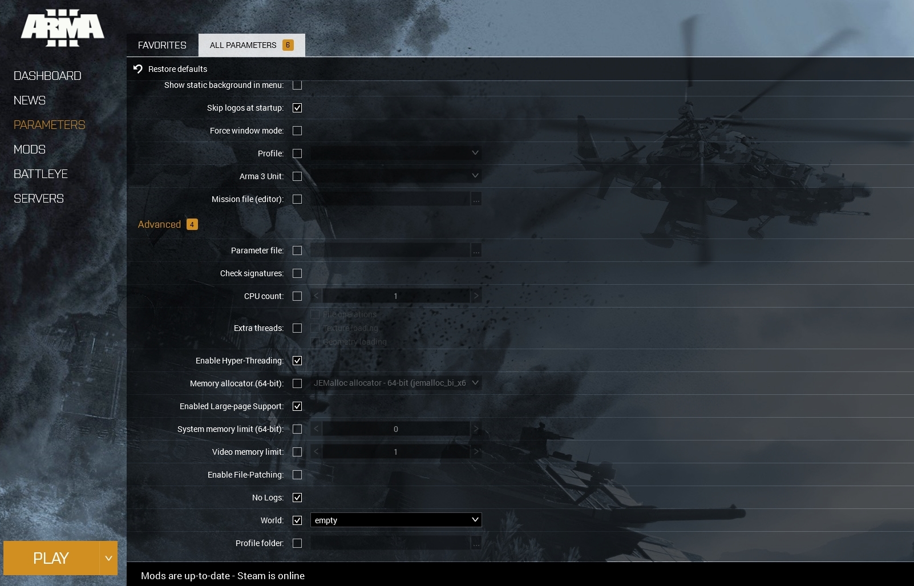Browse for a Mission file (editor)

pos(476,199)
